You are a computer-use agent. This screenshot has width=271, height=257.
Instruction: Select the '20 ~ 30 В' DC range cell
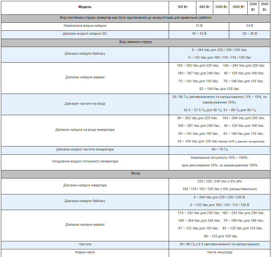click(249, 34)
